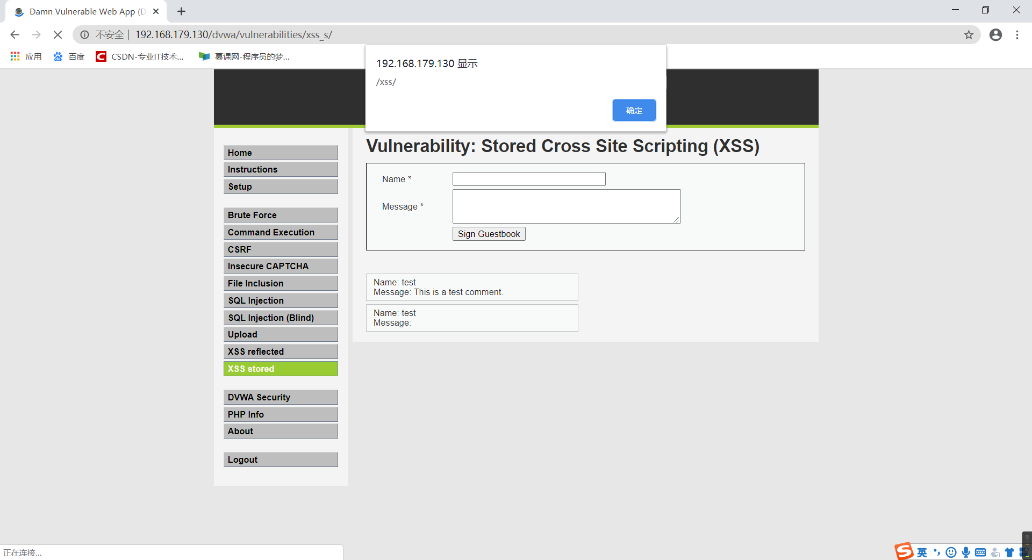Click the 'Name: test' guestbook entry with test comment
1032x560 pixels.
472,287
